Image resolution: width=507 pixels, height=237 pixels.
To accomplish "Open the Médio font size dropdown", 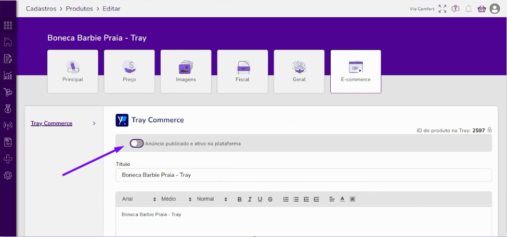I will 177,199.
